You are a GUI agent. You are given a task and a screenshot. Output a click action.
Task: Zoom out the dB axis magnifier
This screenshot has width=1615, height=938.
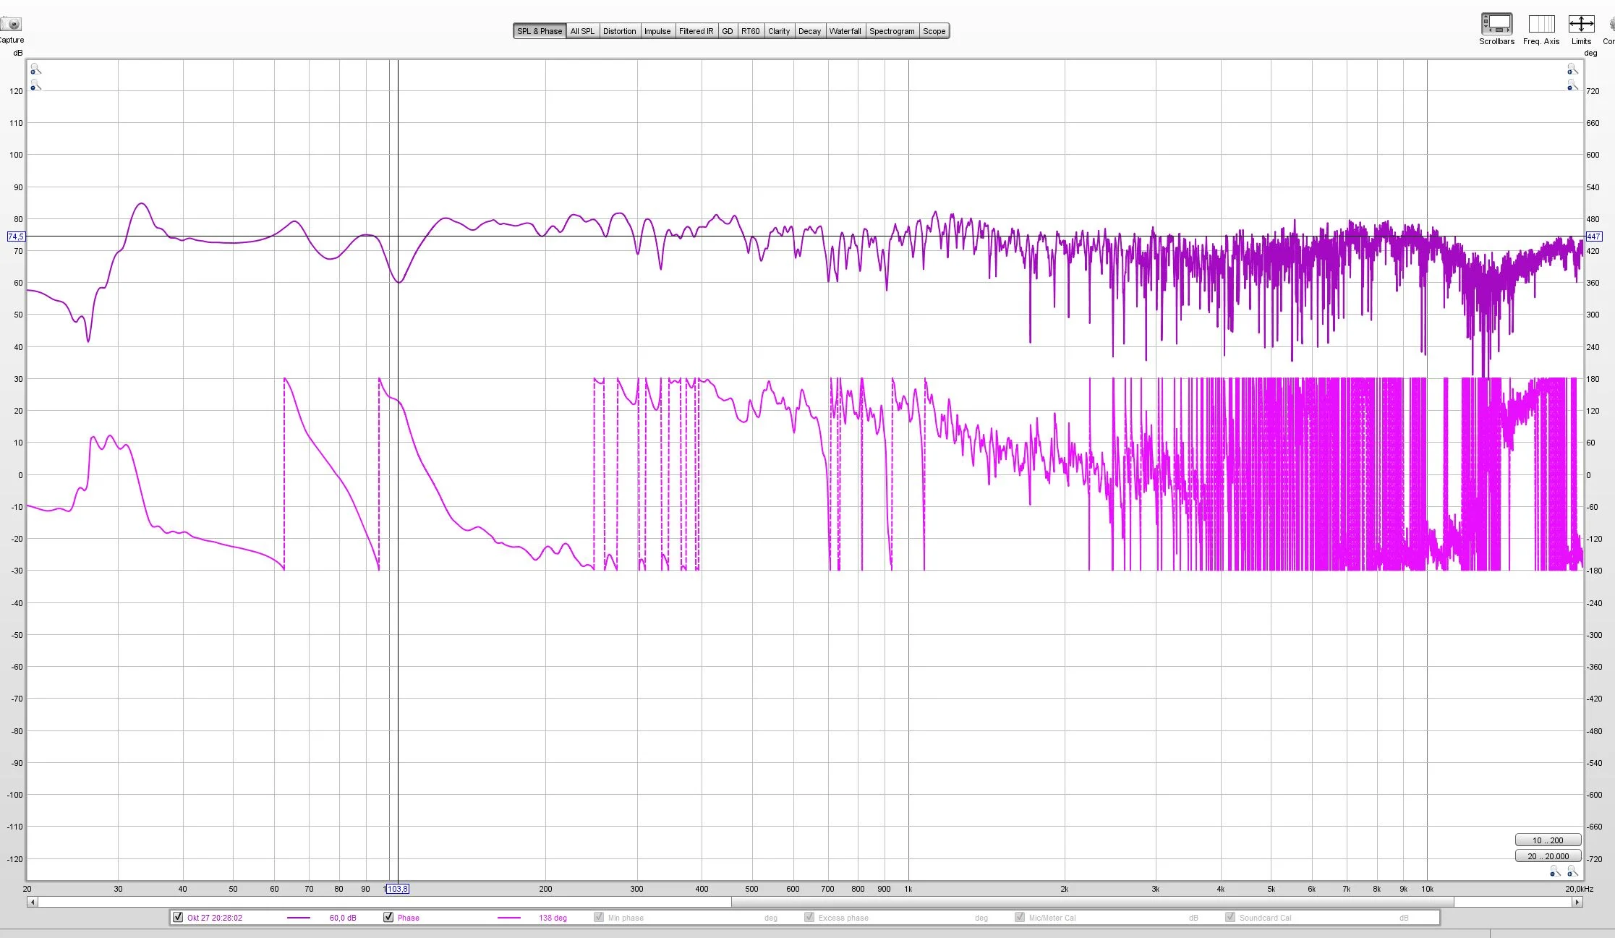pos(35,86)
